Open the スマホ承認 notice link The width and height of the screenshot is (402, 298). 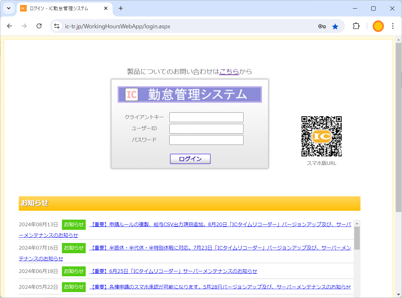coord(220,287)
